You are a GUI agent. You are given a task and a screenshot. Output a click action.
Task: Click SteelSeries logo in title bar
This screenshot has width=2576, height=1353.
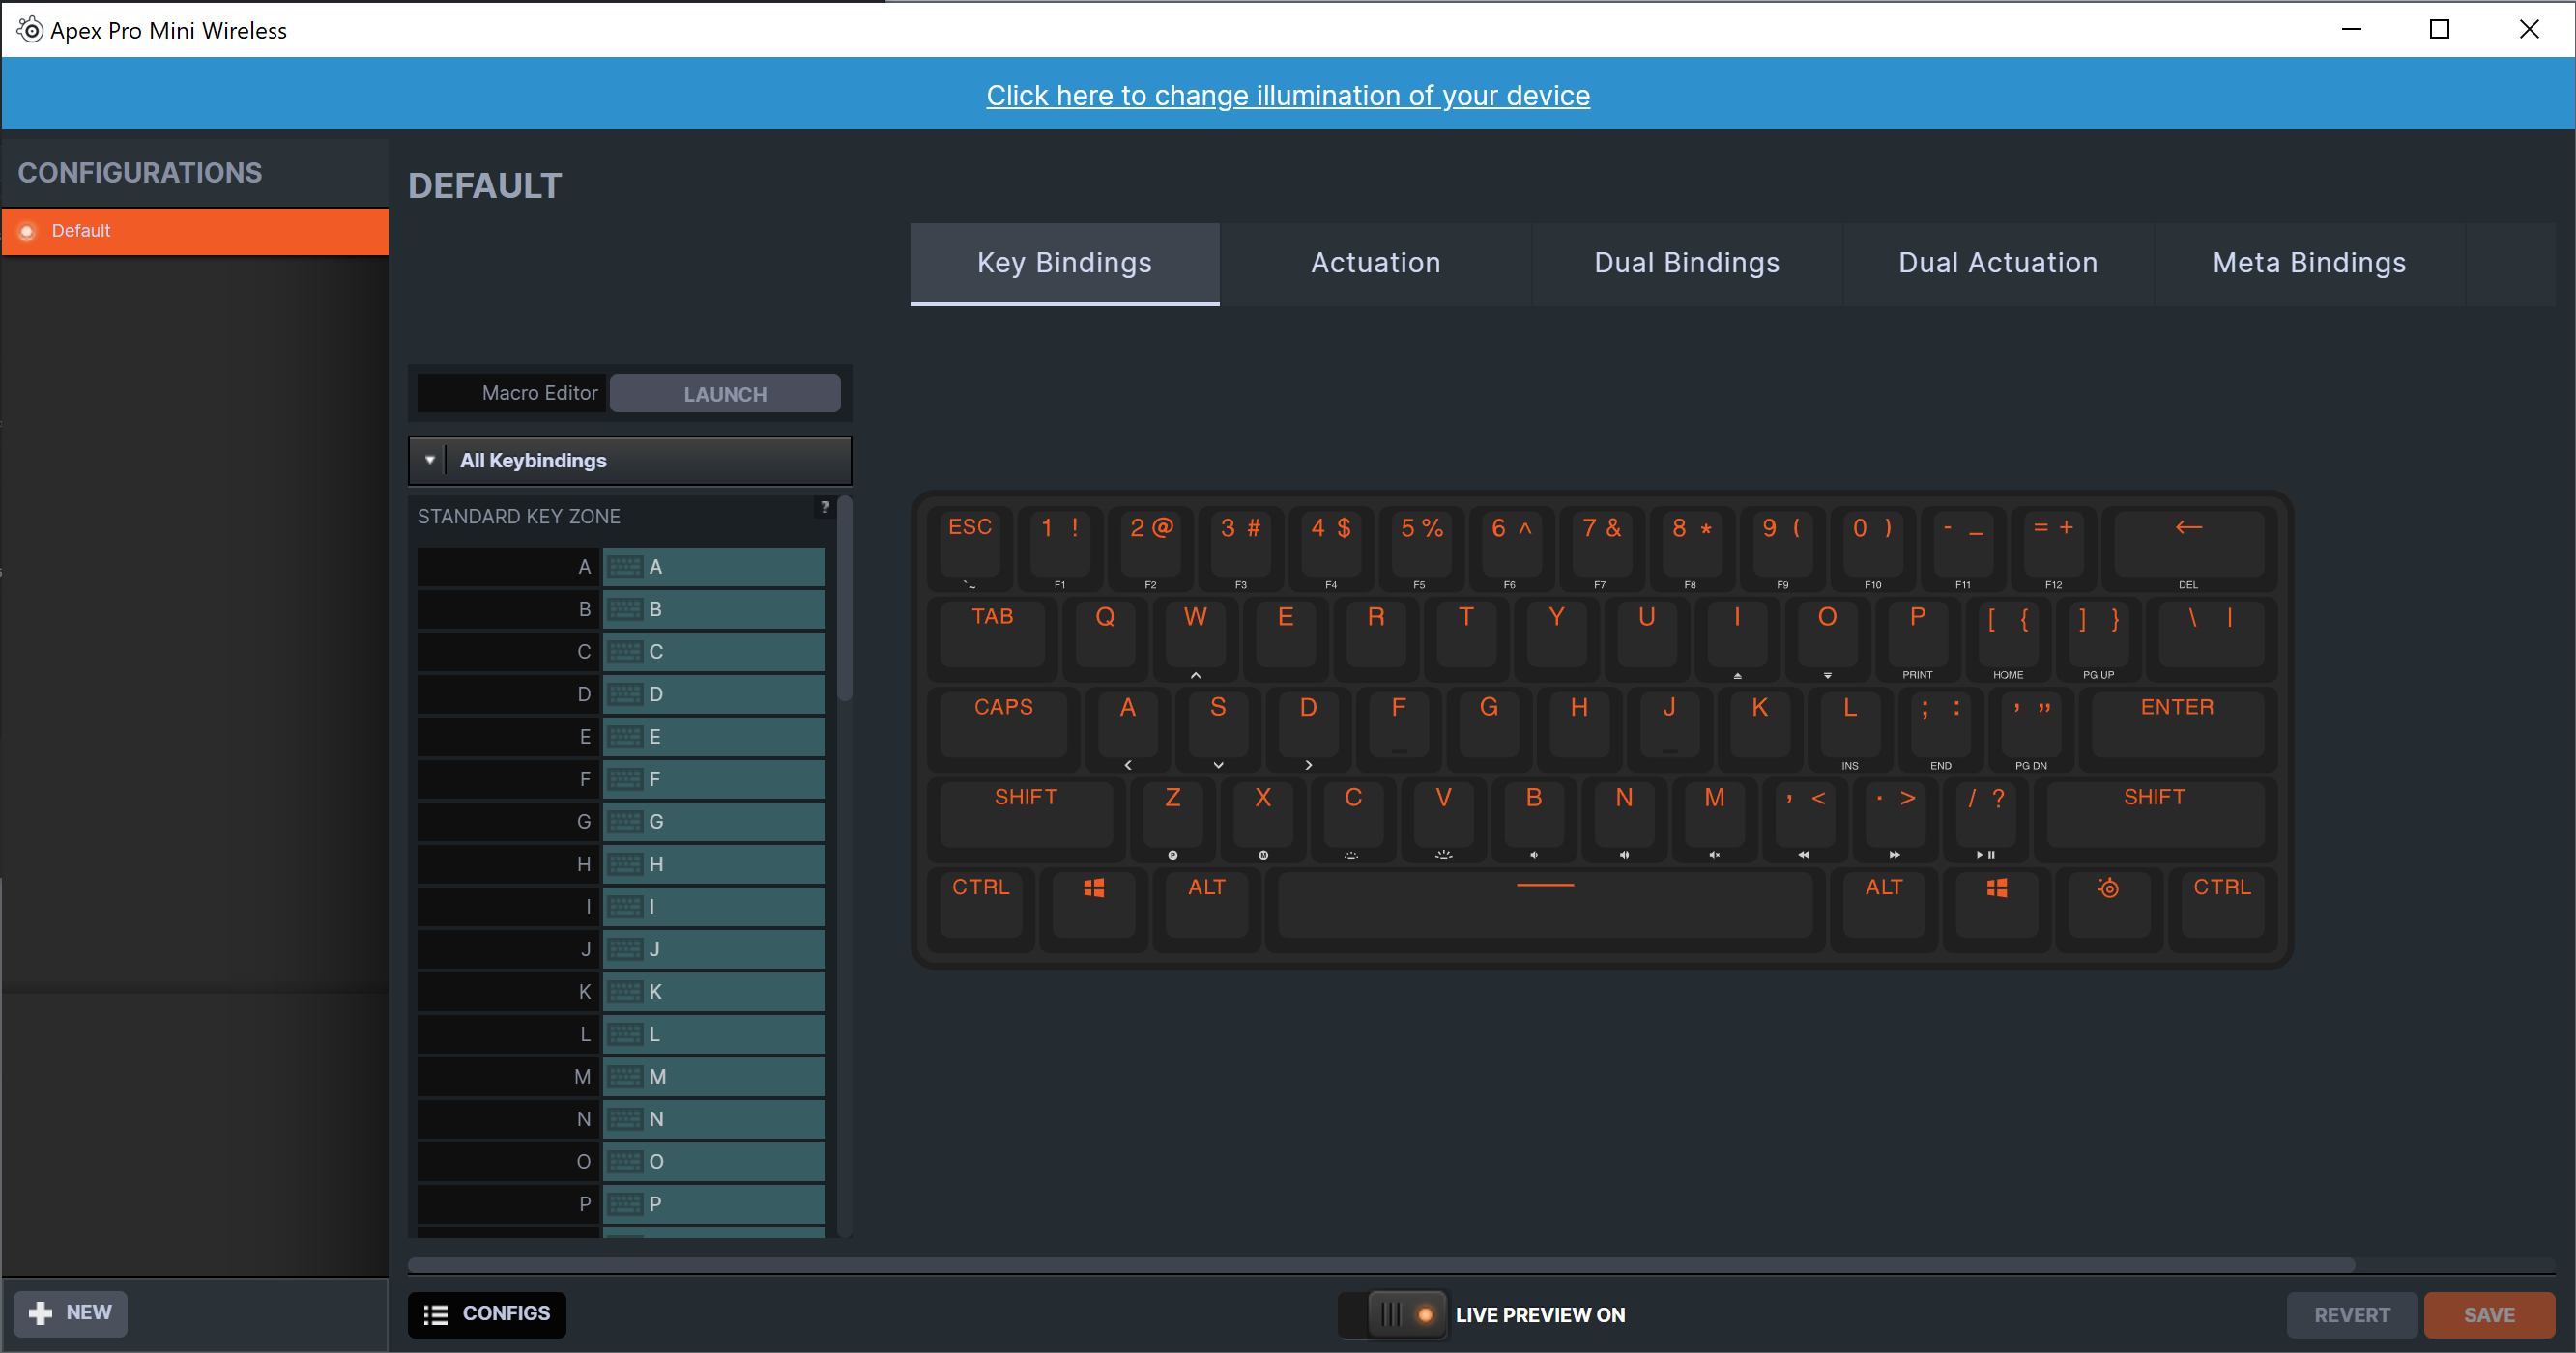[x=30, y=30]
